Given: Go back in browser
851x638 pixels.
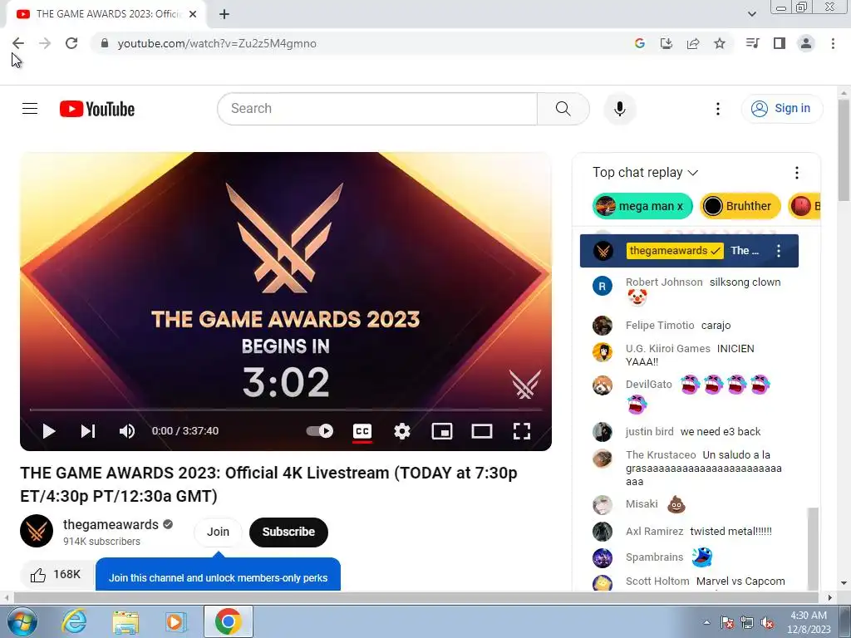Looking at the screenshot, I should tap(18, 43).
